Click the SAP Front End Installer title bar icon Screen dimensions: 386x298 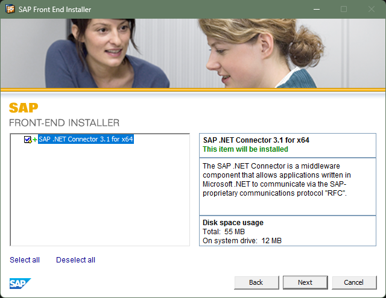point(10,9)
